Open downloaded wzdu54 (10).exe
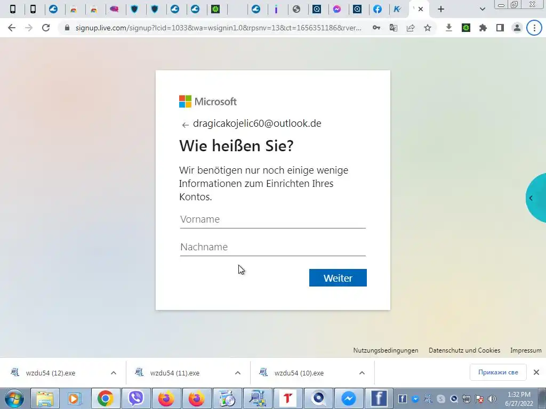This screenshot has height=409, width=546. tap(299, 373)
